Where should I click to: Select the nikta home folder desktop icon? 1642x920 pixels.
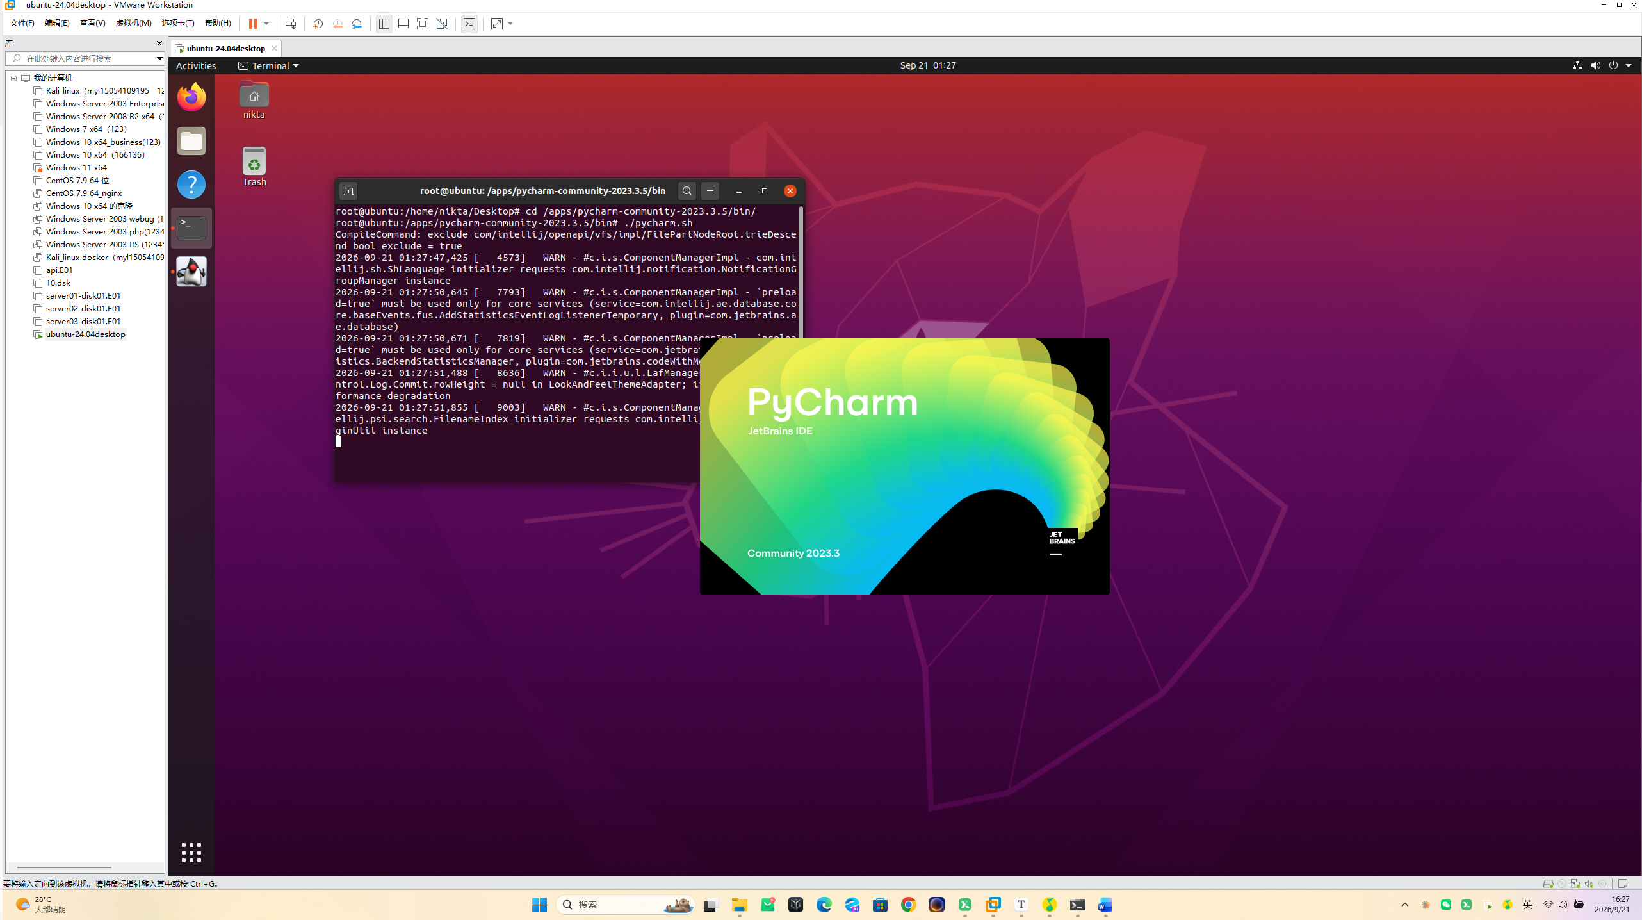(254, 101)
